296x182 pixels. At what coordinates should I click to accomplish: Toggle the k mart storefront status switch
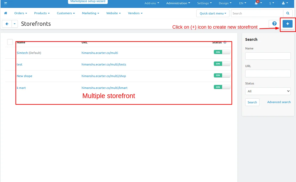[222, 87]
